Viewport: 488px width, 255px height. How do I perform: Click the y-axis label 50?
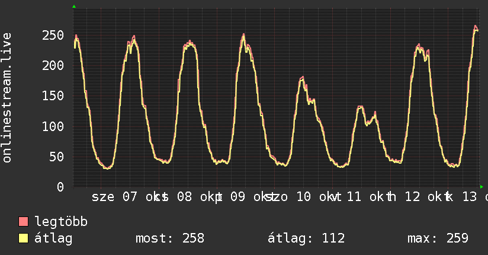click(x=57, y=157)
